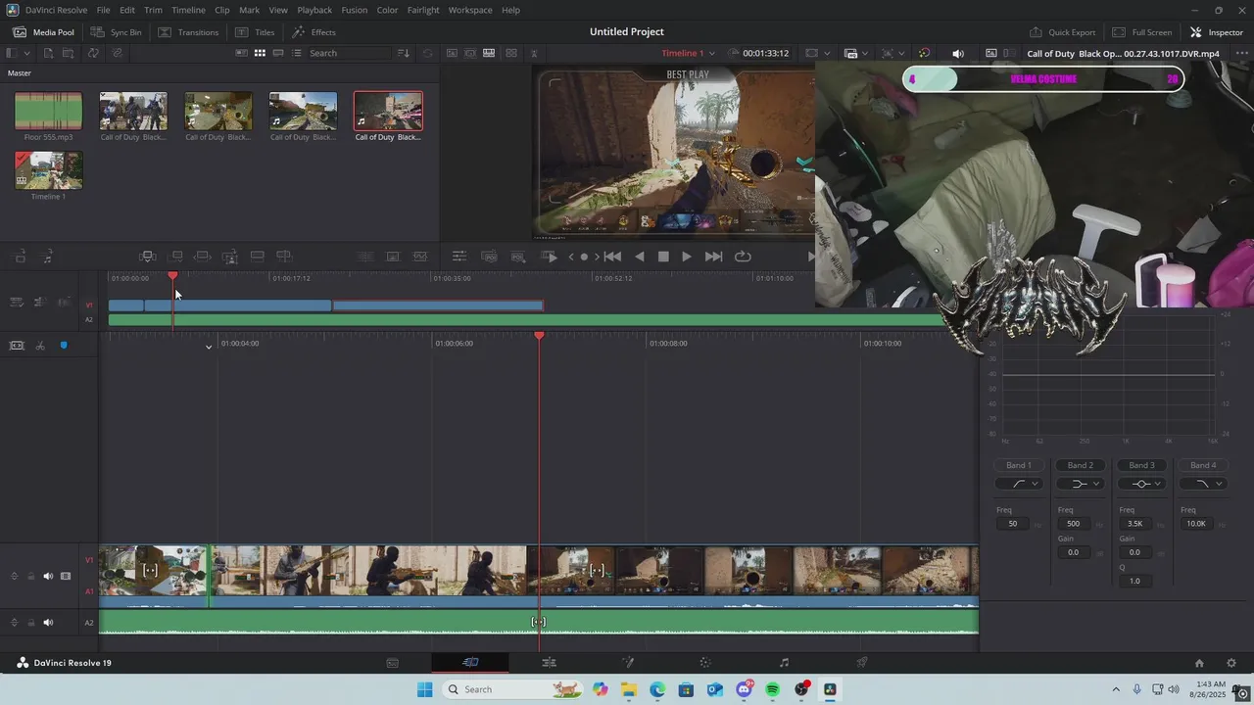Screen dimensions: 1254x705
Task: Click the Sync Clips icon
Action: pyautogui.click(x=93, y=53)
